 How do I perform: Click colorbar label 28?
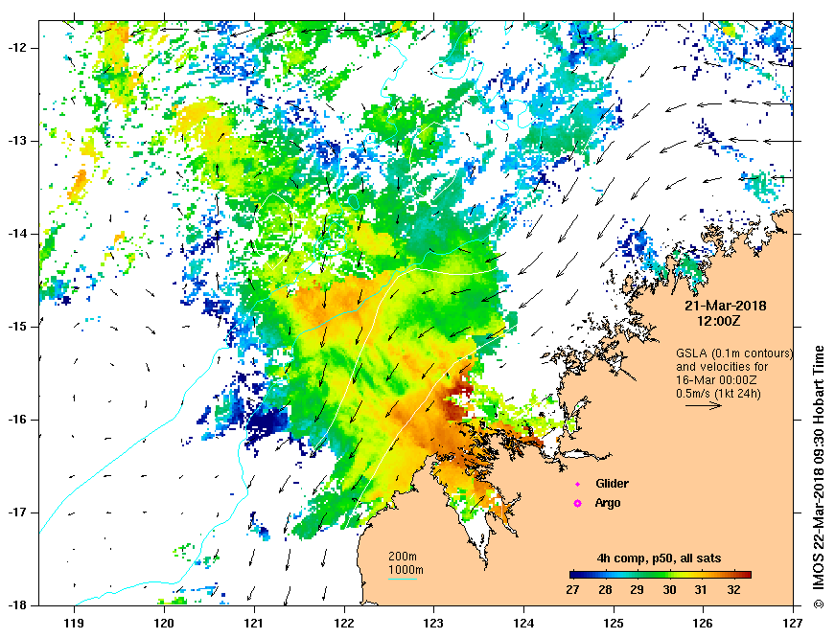[605, 589]
